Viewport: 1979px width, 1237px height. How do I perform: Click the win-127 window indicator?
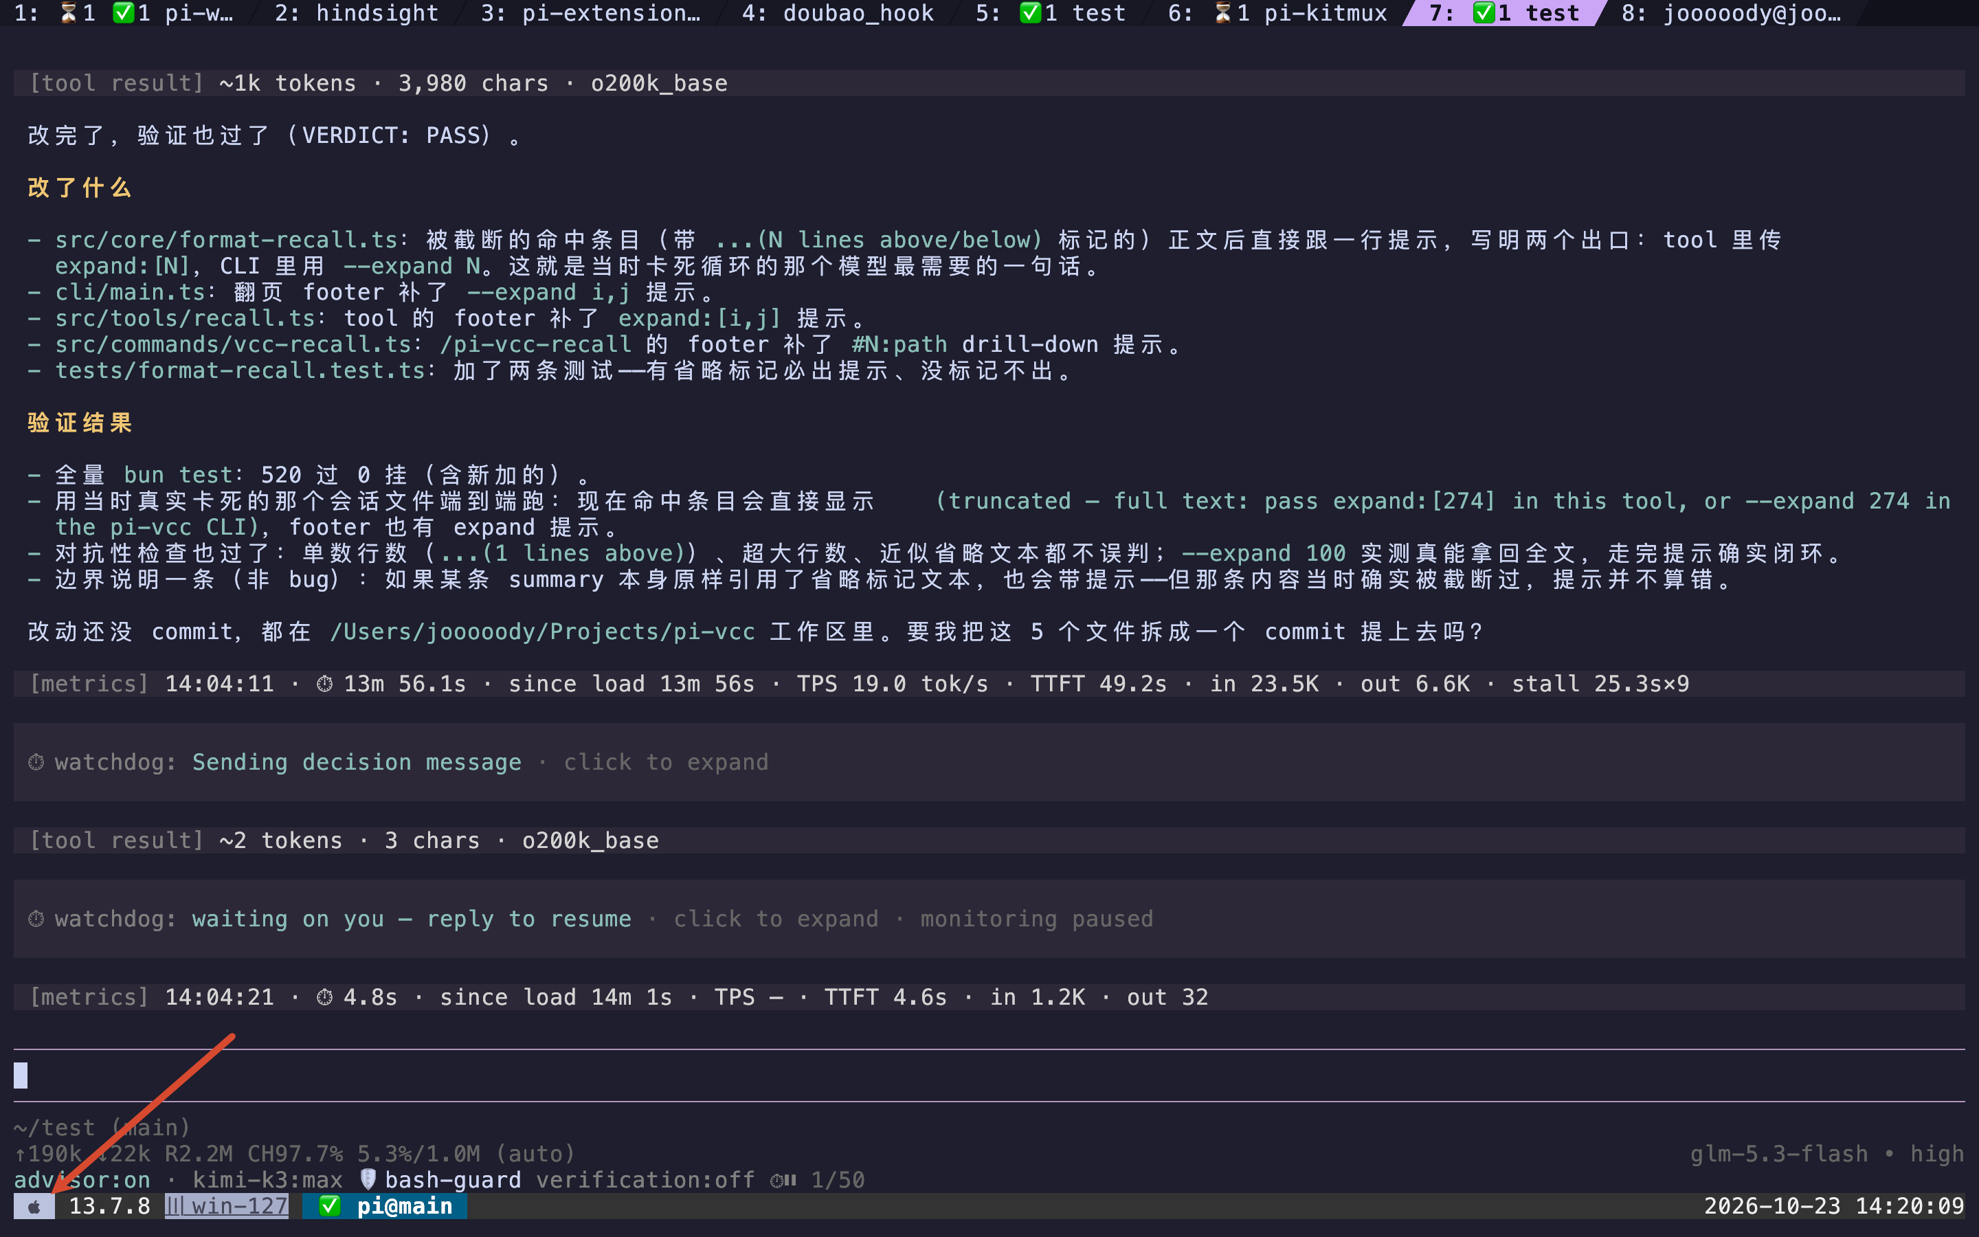227,1206
